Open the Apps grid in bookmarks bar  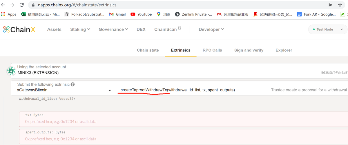(x=9, y=14)
